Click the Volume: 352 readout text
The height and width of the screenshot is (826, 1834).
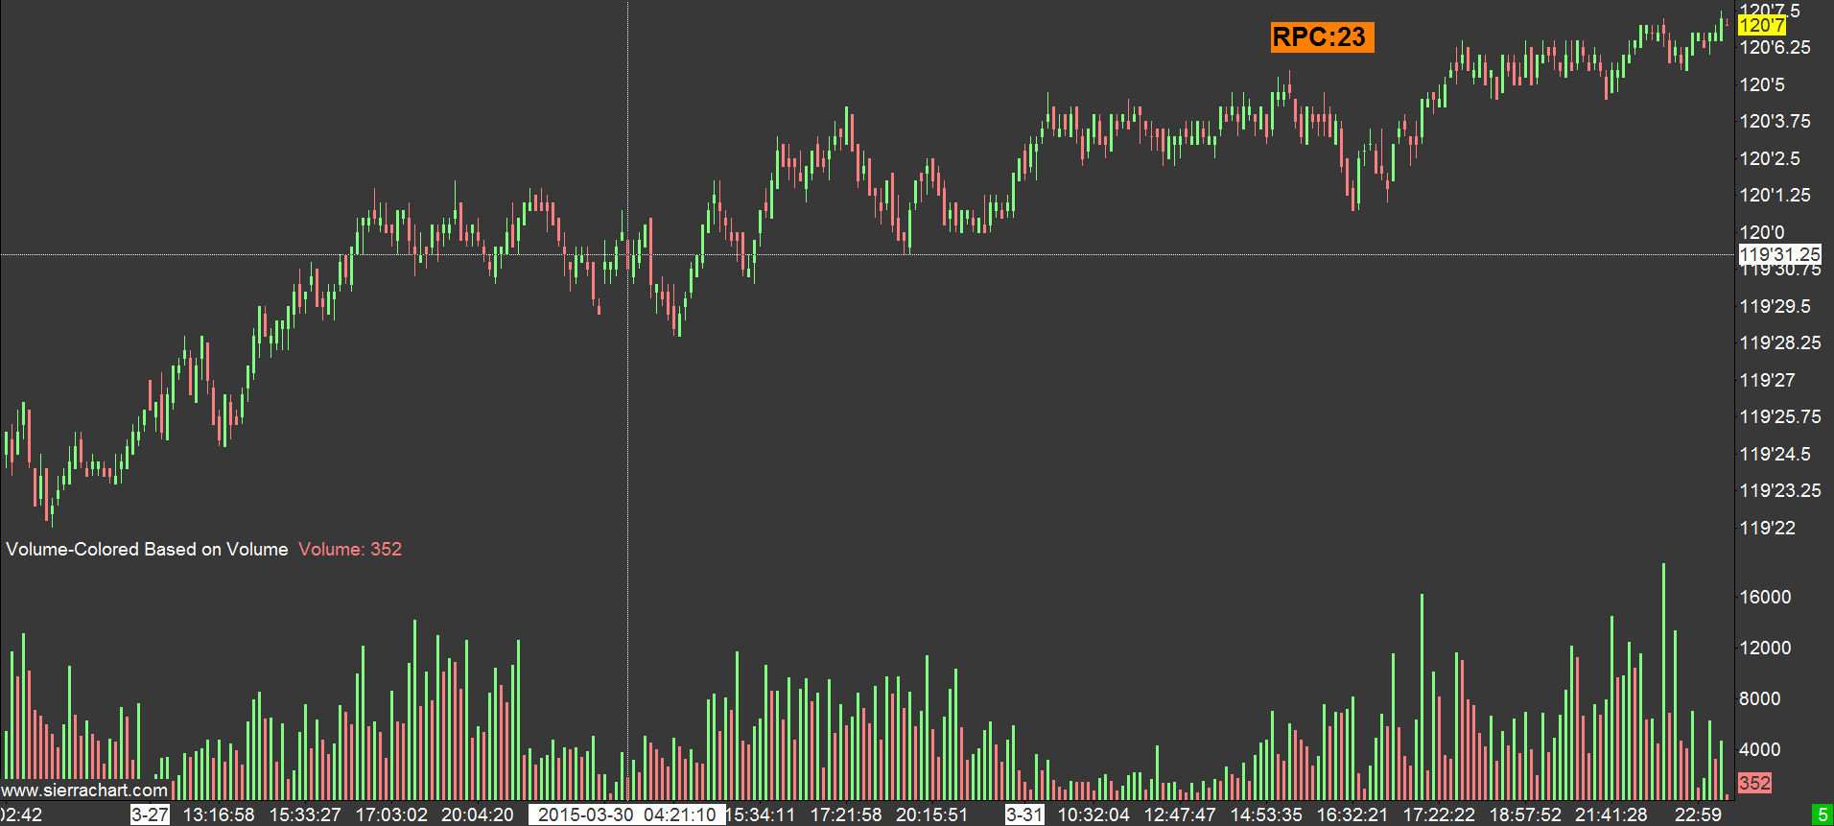point(350,549)
